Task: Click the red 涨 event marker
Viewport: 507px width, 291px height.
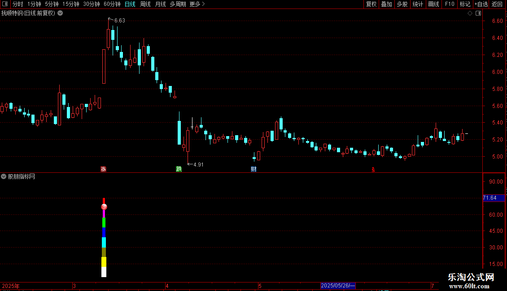Action: click(103, 169)
